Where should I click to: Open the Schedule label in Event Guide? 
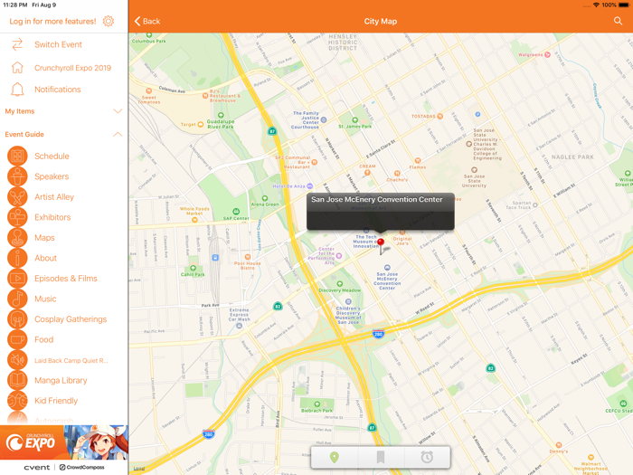click(x=52, y=156)
